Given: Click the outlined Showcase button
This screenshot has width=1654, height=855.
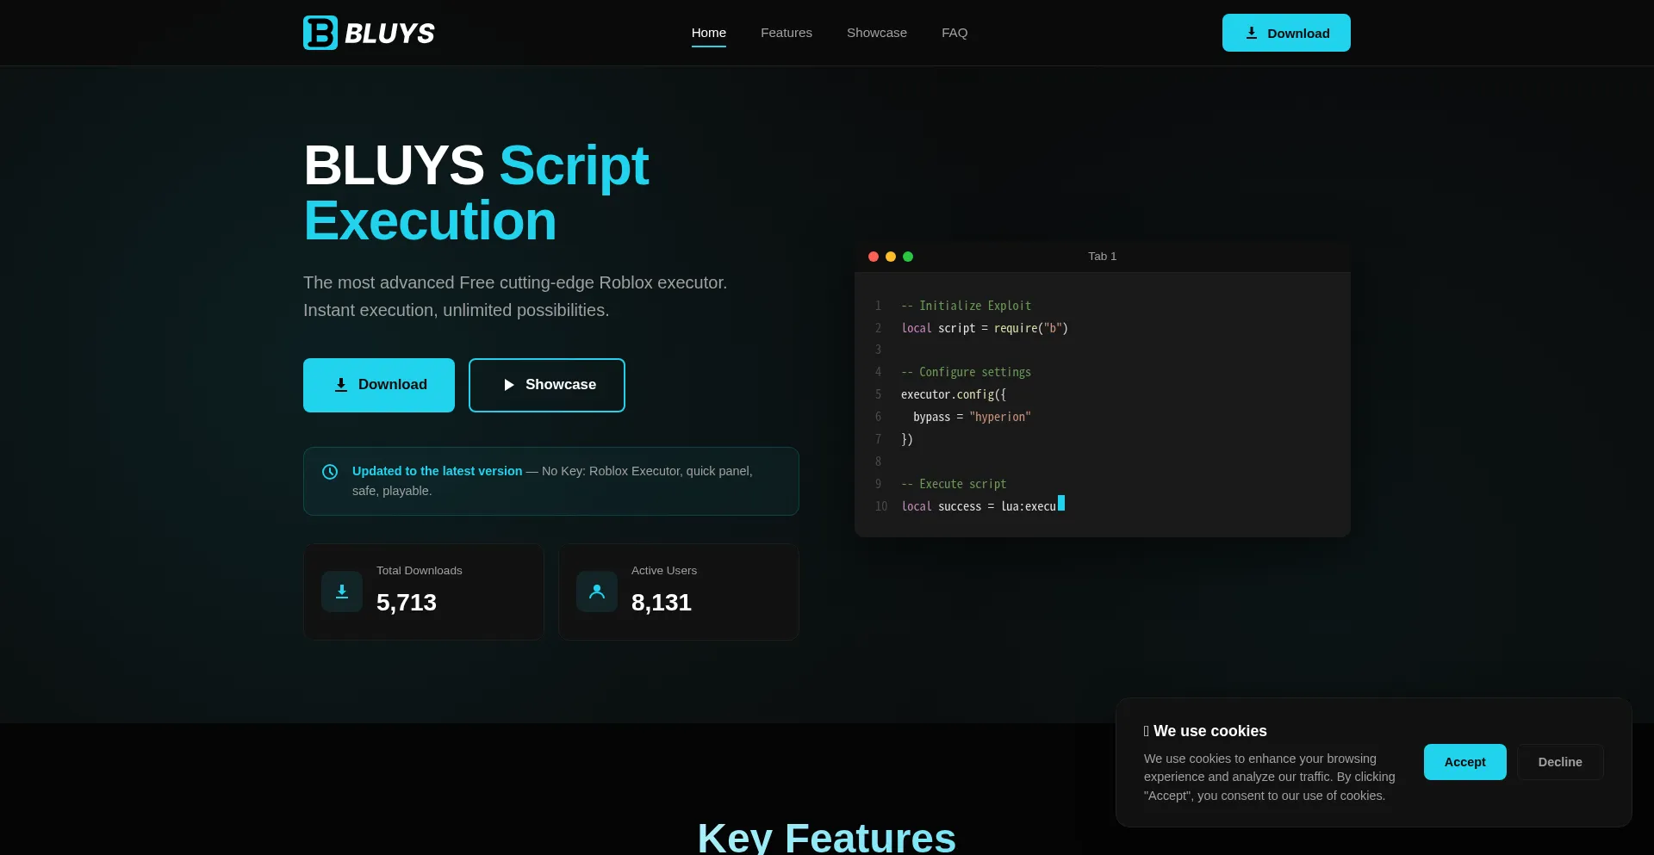Looking at the screenshot, I should tap(547, 385).
